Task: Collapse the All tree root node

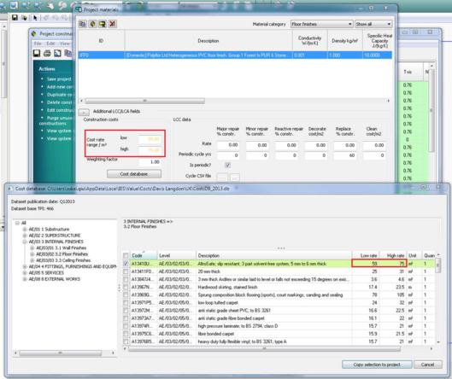Action: point(18,223)
